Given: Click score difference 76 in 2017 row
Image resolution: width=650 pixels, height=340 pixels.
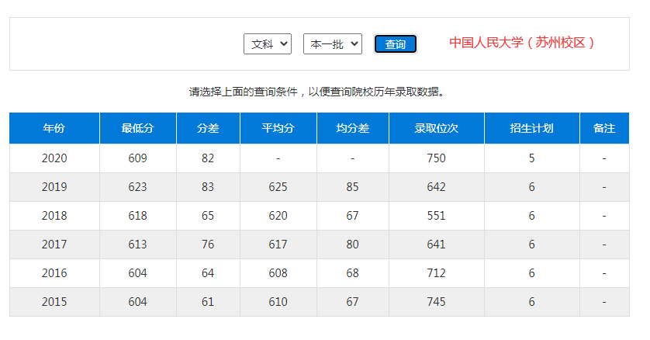Looking at the screenshot, I should pos(208,245).
